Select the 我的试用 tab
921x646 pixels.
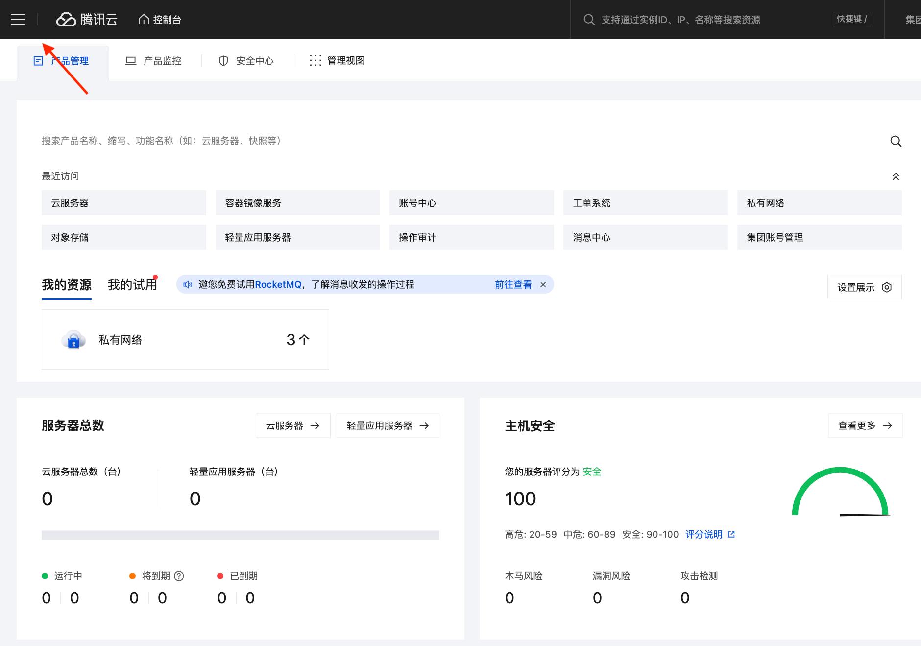[x=132, y=285]
